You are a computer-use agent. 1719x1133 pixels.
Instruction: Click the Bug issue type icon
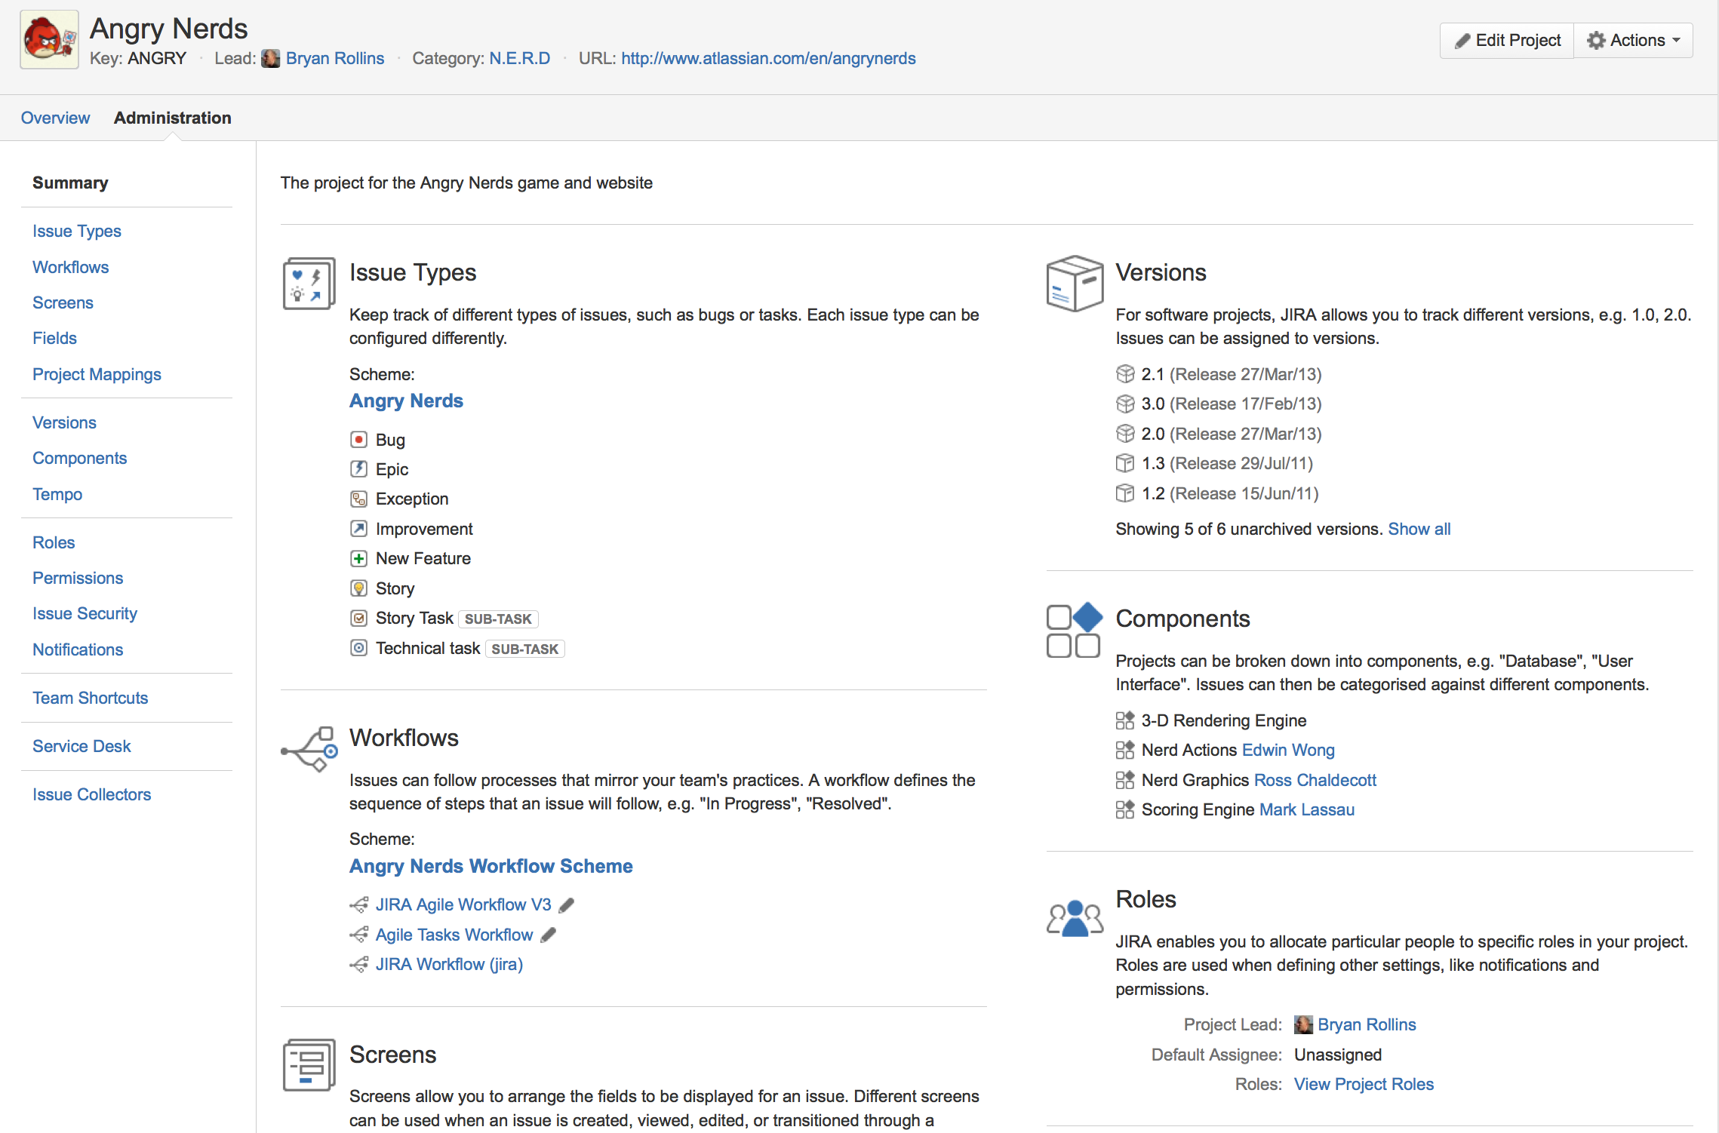point(359,439)
